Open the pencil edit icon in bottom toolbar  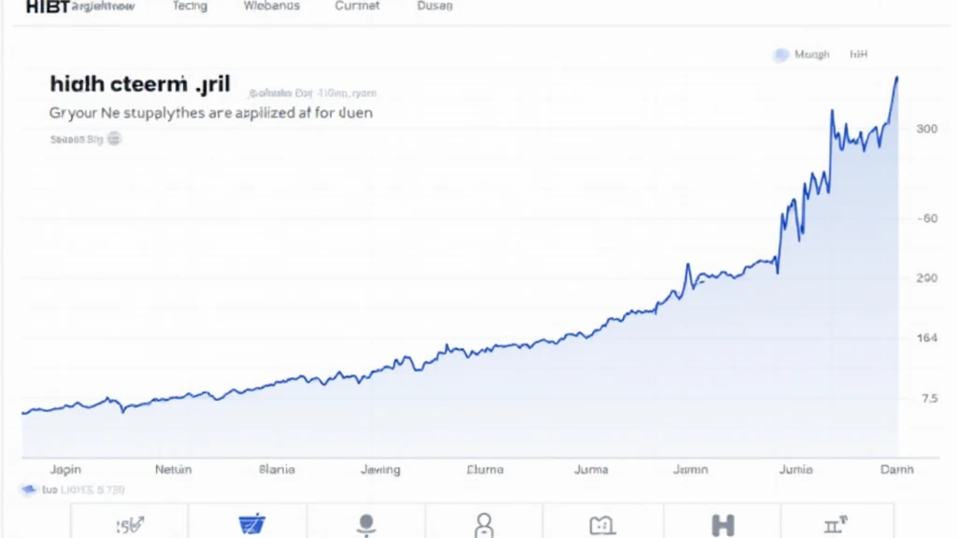tap(130, 525)
